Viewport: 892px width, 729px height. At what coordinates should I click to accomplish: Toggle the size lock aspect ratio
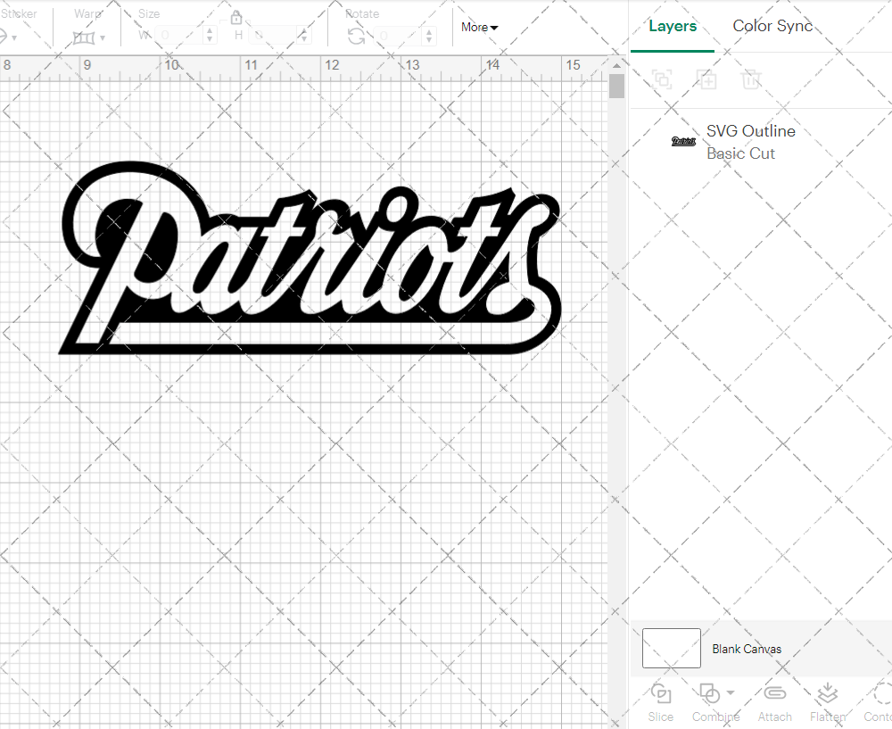click(x=236, y=17)
